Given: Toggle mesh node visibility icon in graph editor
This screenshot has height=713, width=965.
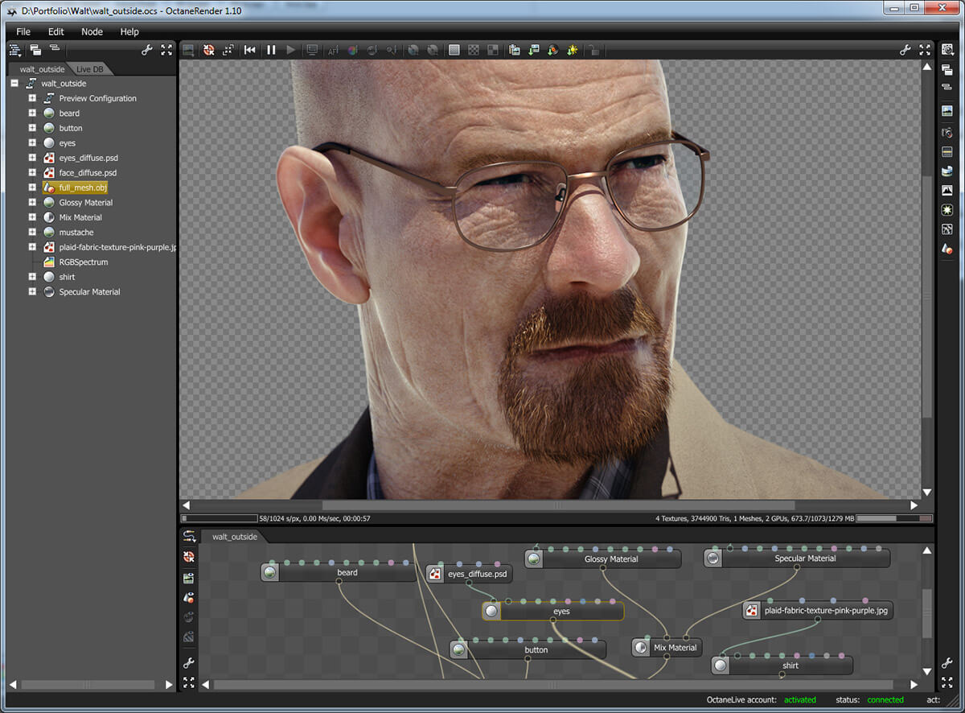Looking at the screenshot, I should 189,597.
